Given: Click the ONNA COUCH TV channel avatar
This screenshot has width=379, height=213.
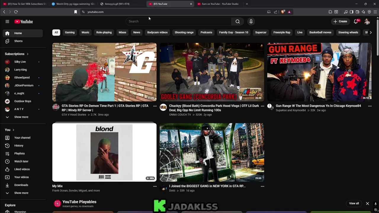Looking at the screenshot, I should pos(163,107).
